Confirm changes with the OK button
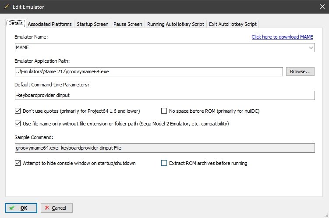Viewport: 329px width, 218px height. (x=21, y=207)
